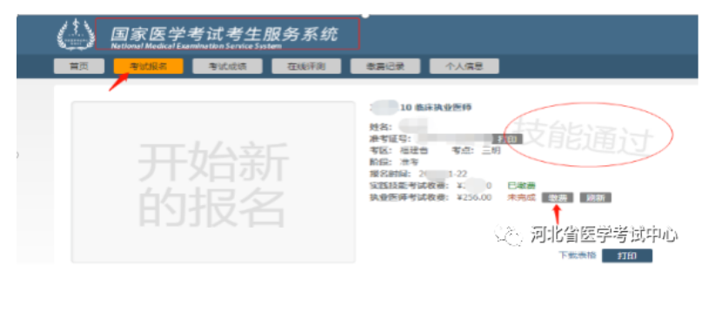Screen dimensions: 722x319
Task: Click the WeChat icon in the watermark
Action: 509,236
